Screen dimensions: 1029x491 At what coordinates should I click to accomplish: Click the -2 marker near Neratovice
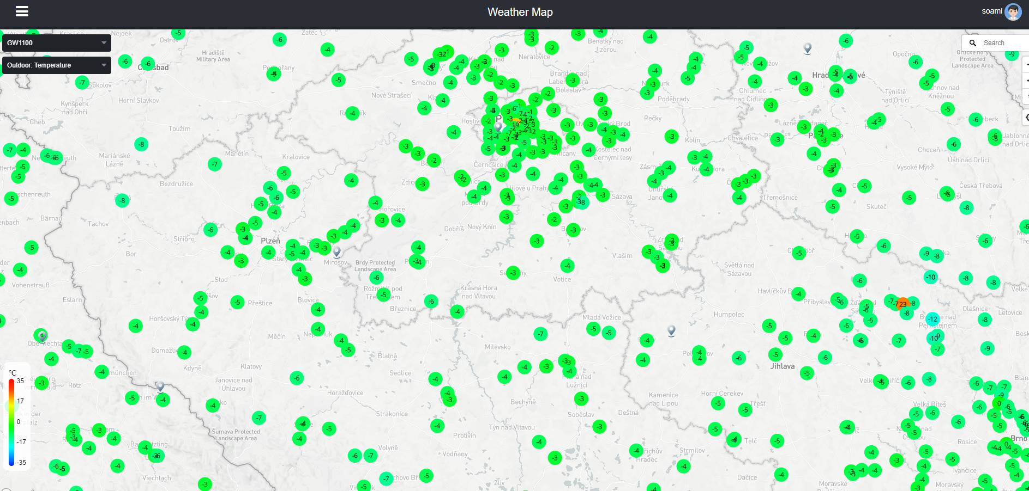click(551, 48)
